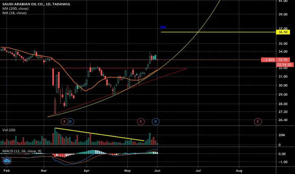Select the yellow trend line over volume bars
The width and height of the screenshot is (295, 174).
(100, 134)
